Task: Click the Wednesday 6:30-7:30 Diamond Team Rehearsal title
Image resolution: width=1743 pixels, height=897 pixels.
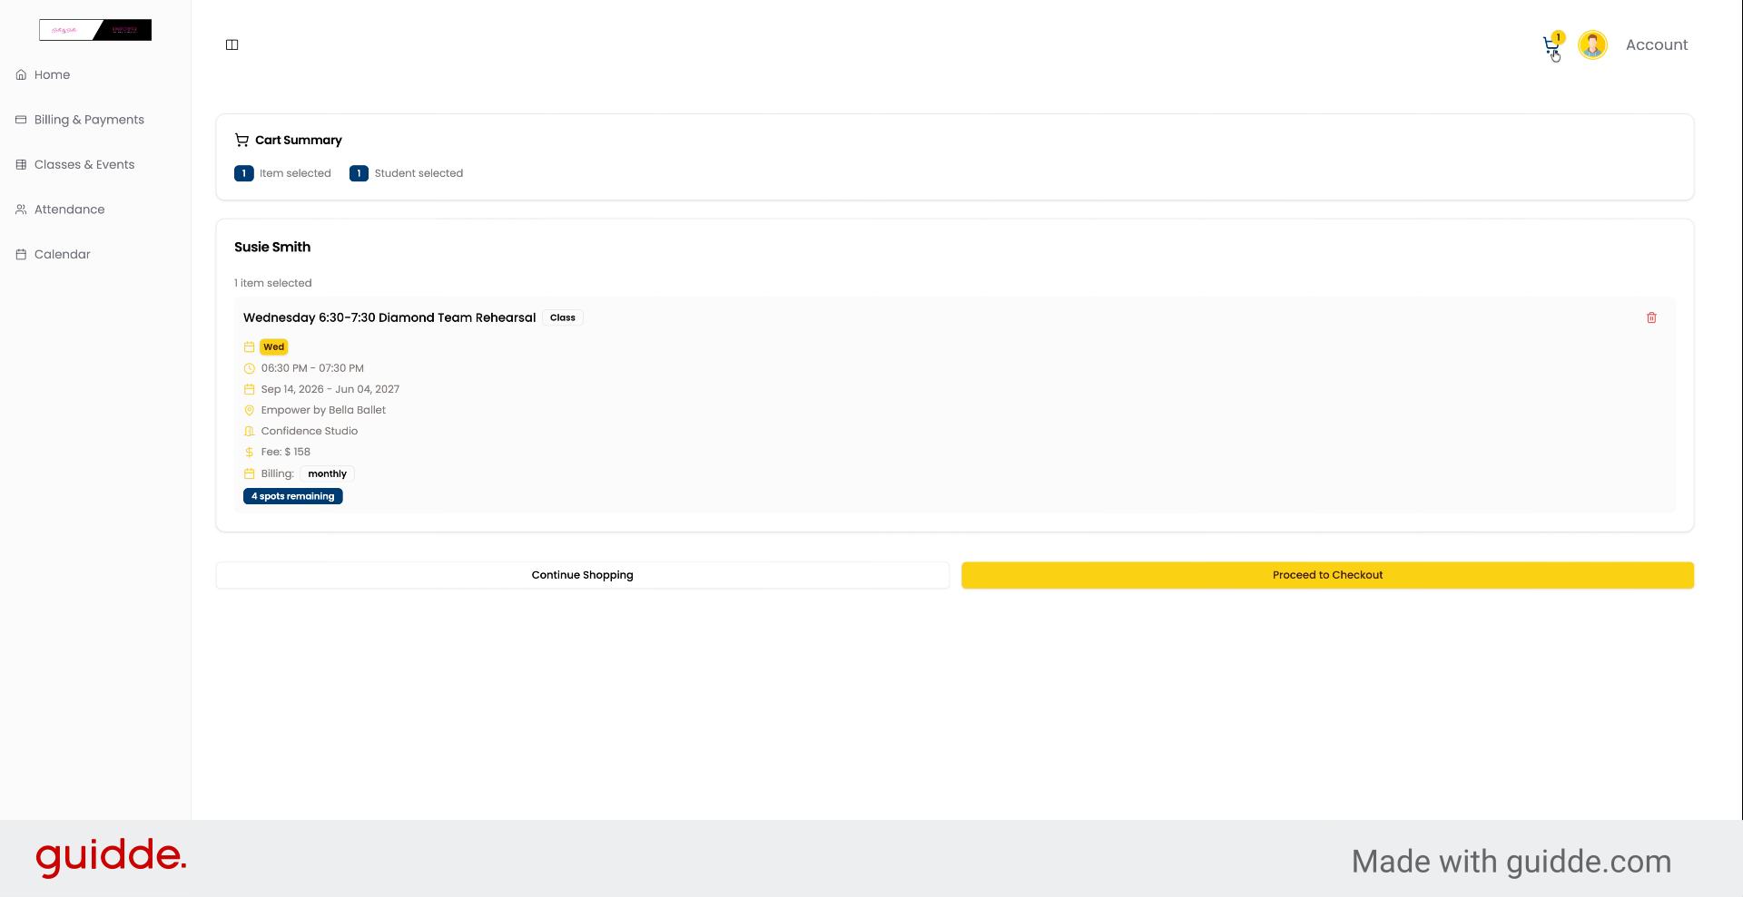Action: click(389, 317)
